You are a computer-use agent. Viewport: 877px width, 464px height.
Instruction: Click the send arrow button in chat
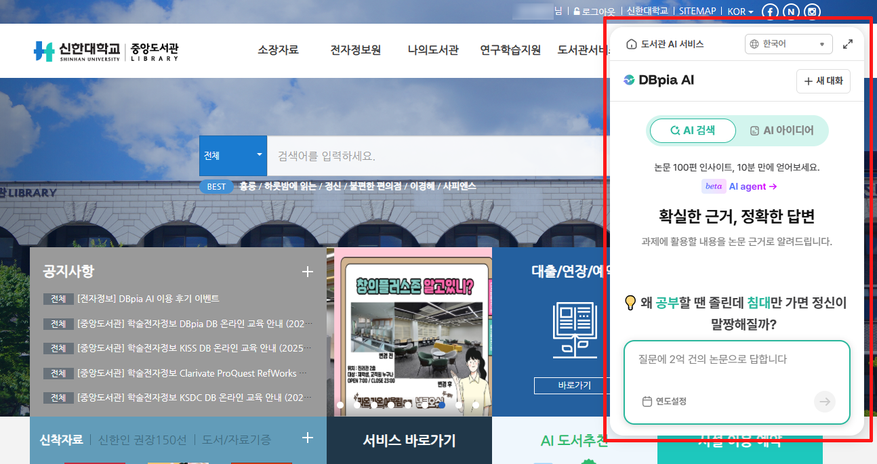click(x=824, y=402)
